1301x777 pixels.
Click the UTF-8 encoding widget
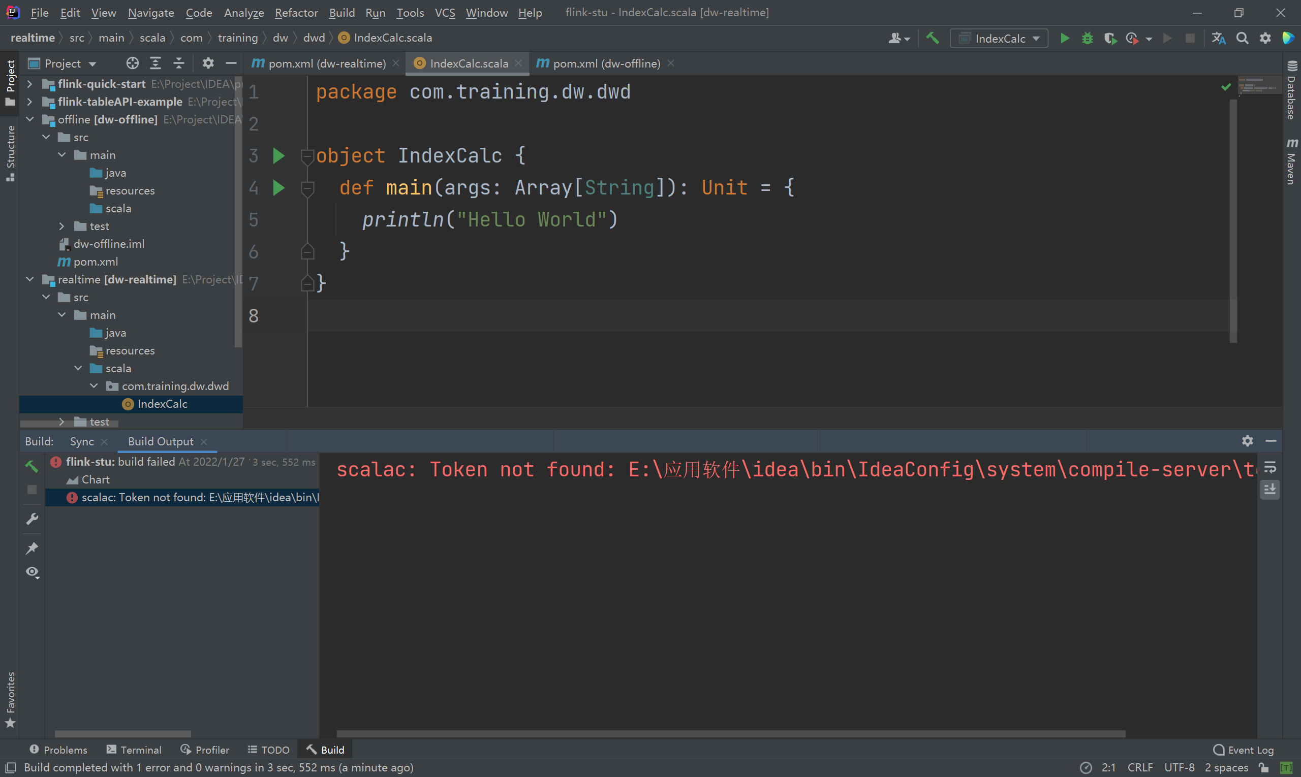(1179, 767)
